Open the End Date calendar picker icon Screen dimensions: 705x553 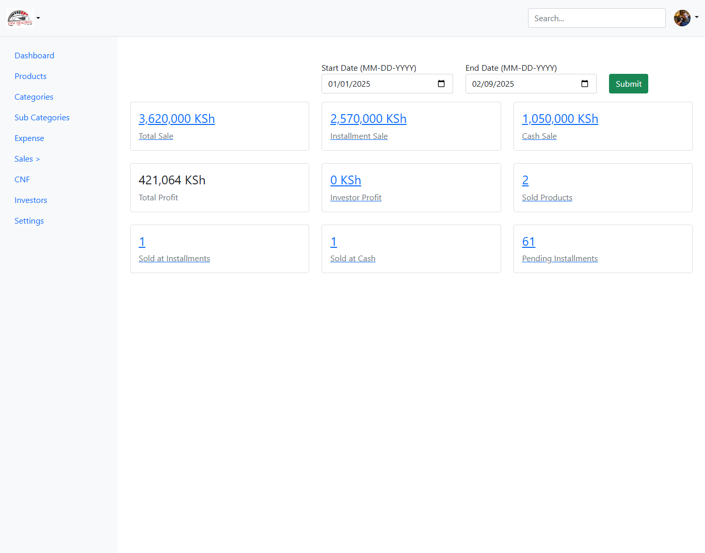click(585, 84)
